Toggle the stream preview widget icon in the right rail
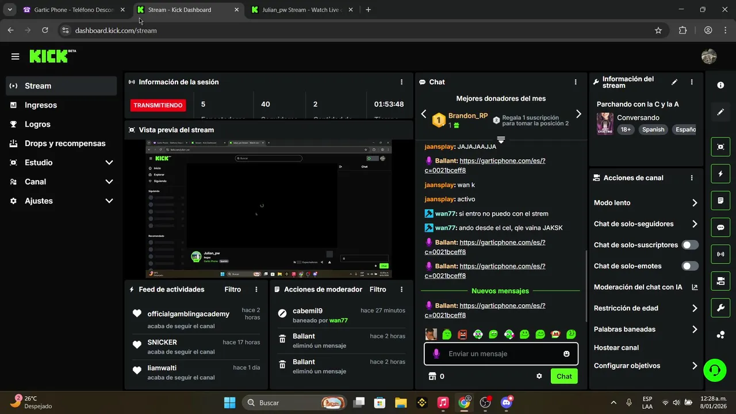The height and width of the screenshot is (414, 736). [x=720, y=147]
